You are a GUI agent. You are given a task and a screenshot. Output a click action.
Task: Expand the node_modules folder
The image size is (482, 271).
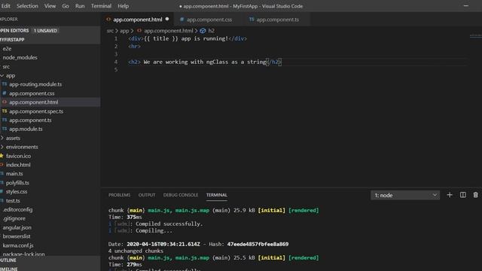pyautogui.click(x=20, y=57)
